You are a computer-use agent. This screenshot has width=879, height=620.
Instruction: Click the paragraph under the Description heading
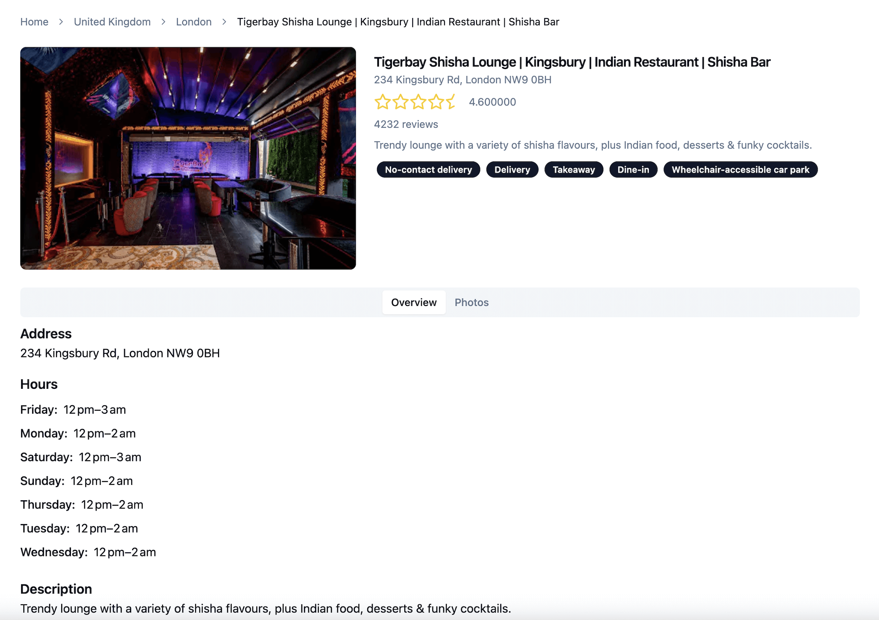[266, 609]
